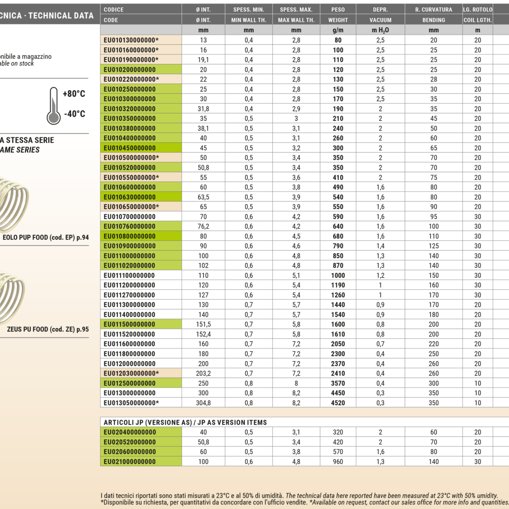This screenshot has height=509, width=509.
Task: Select the weight value 1000 cell
Action: coord(338,275)
